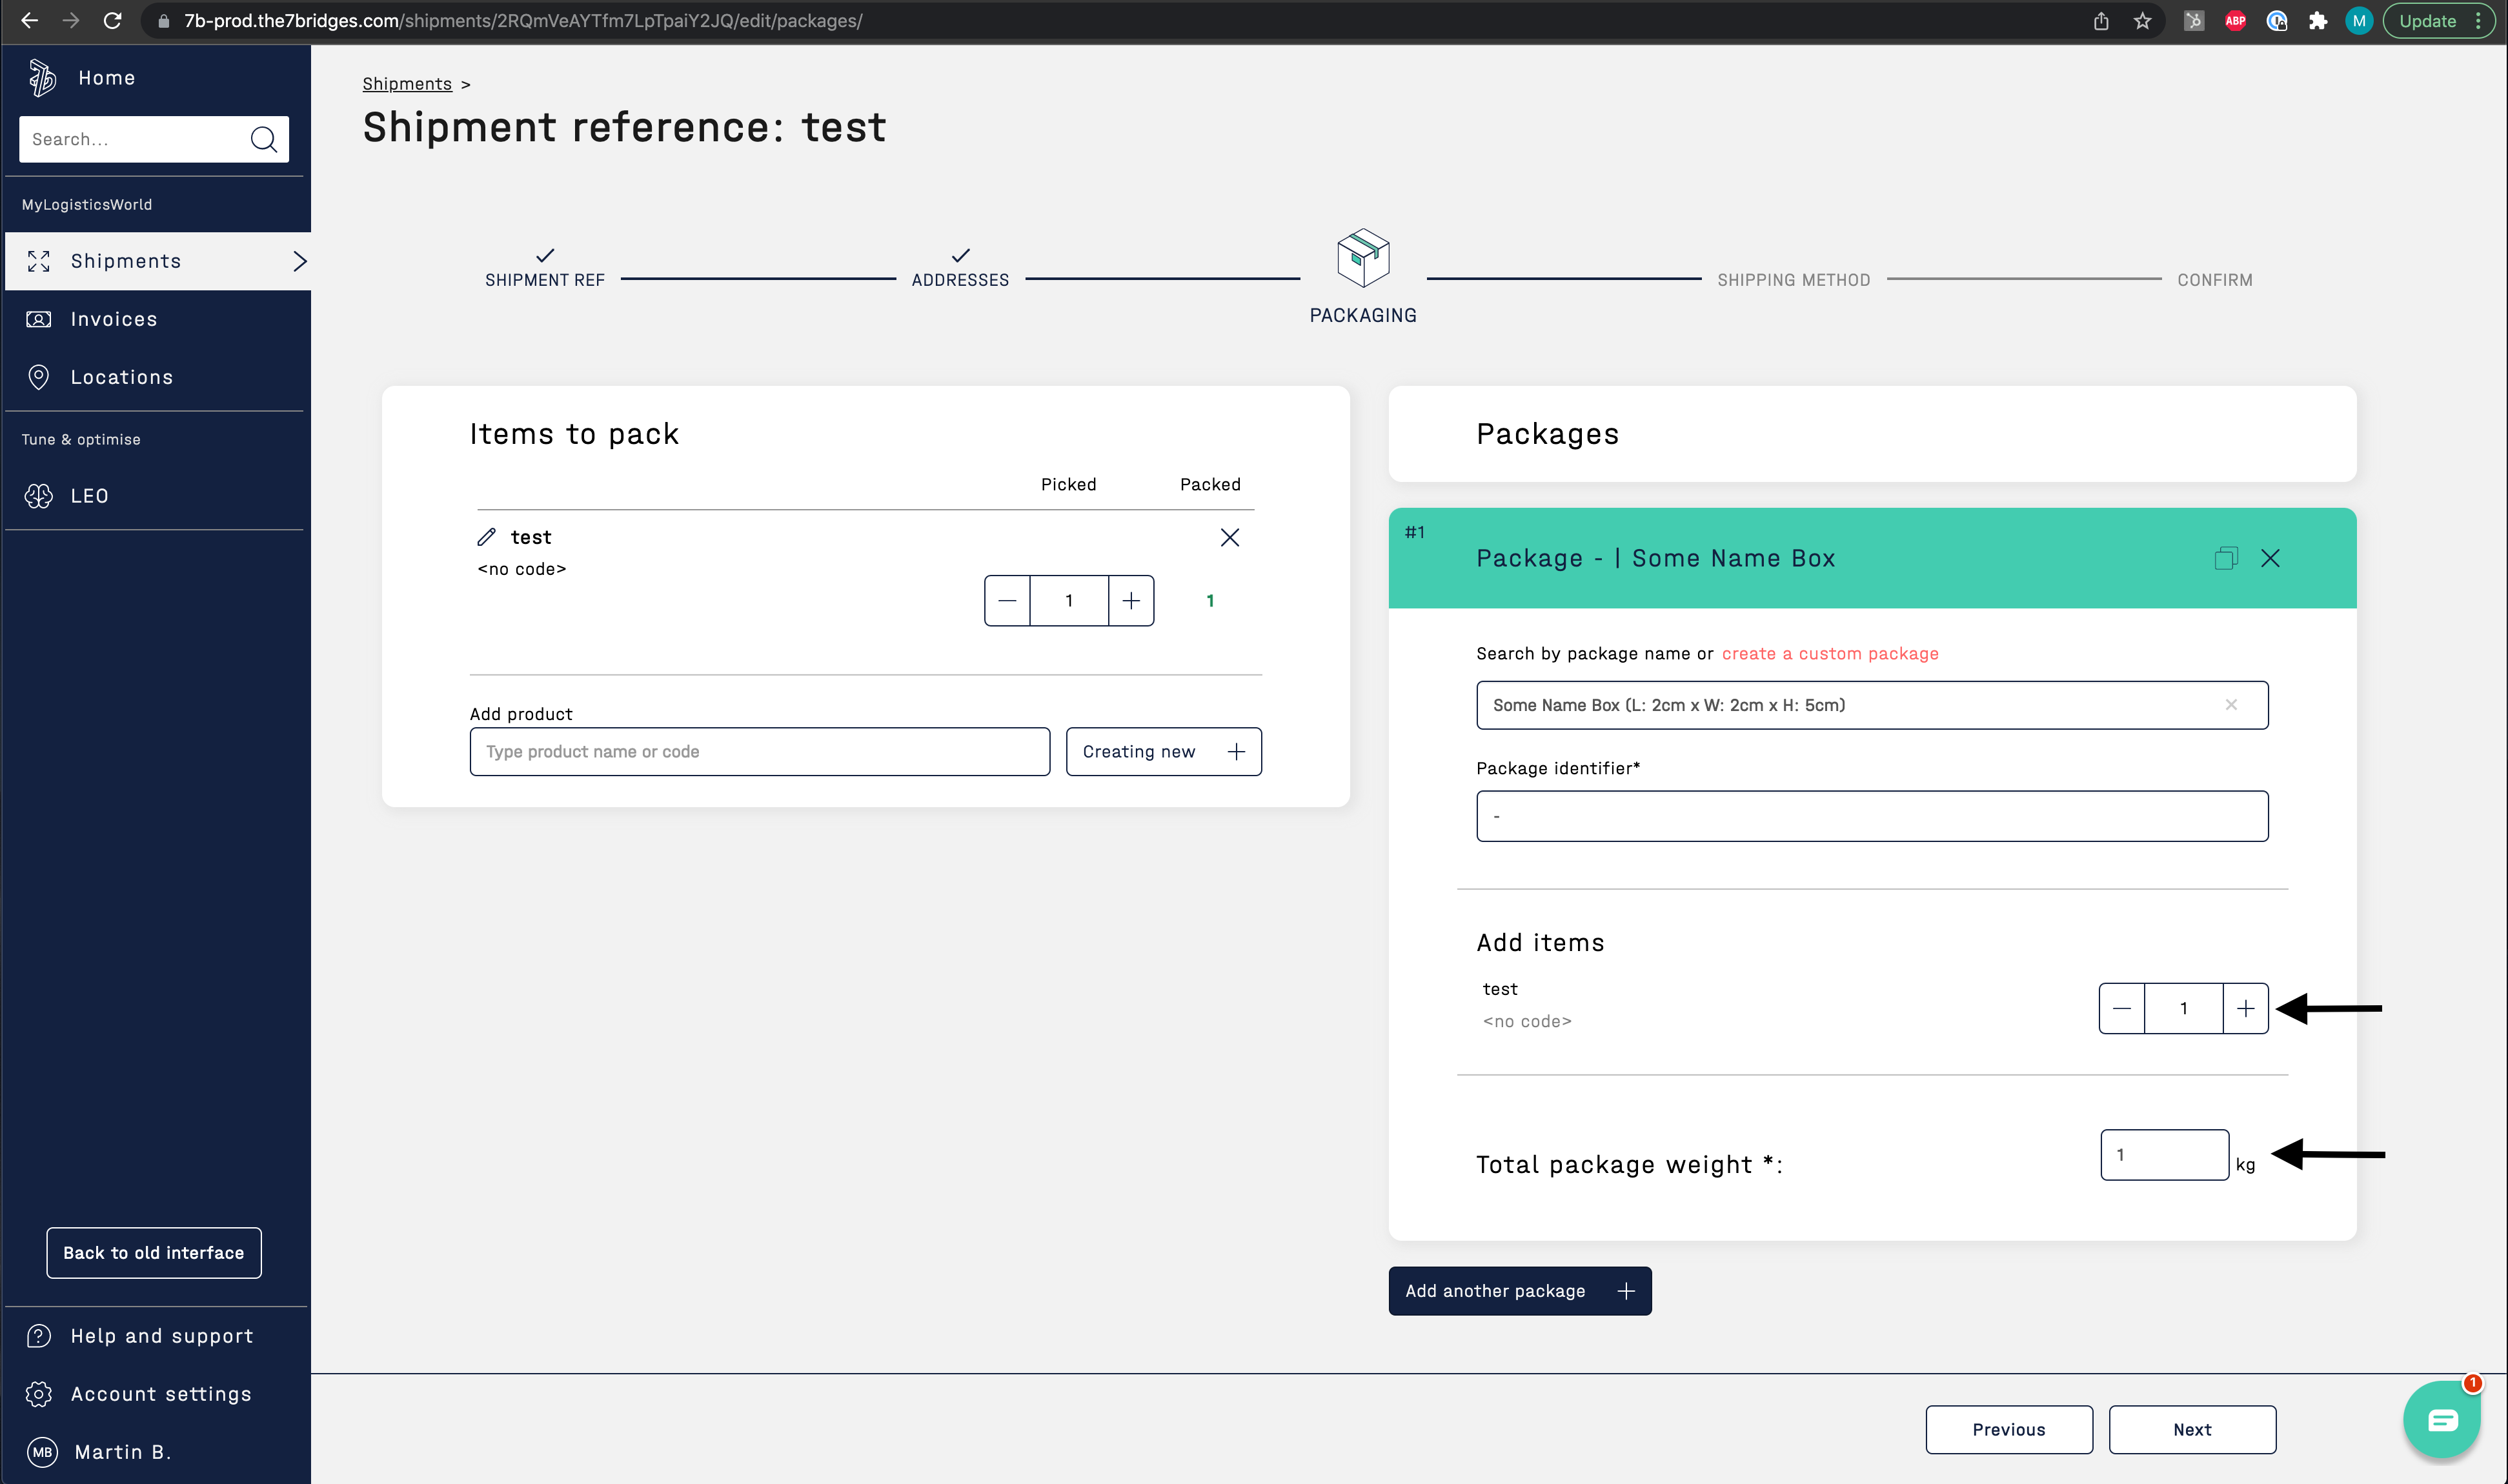Open the chat support bubble

[x=2441, y=1420]
